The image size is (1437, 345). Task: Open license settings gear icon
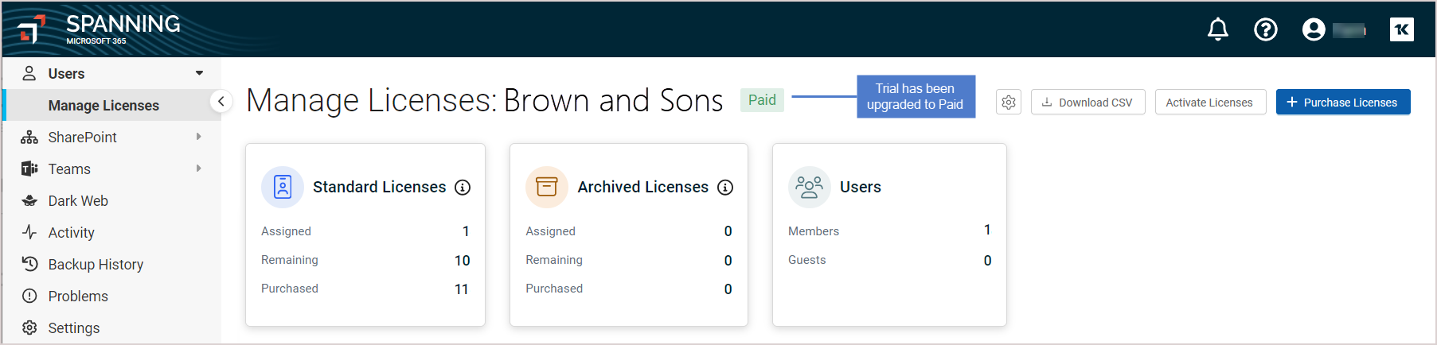1009,103
